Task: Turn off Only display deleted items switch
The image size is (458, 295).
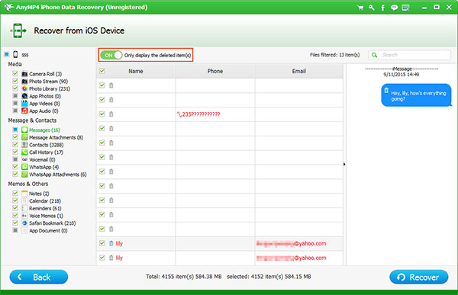Action: click(x=111, y=55)
